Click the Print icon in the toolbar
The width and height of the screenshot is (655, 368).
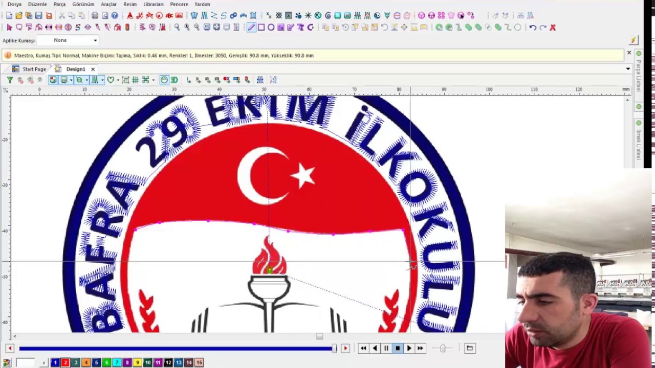coord(95,16)
